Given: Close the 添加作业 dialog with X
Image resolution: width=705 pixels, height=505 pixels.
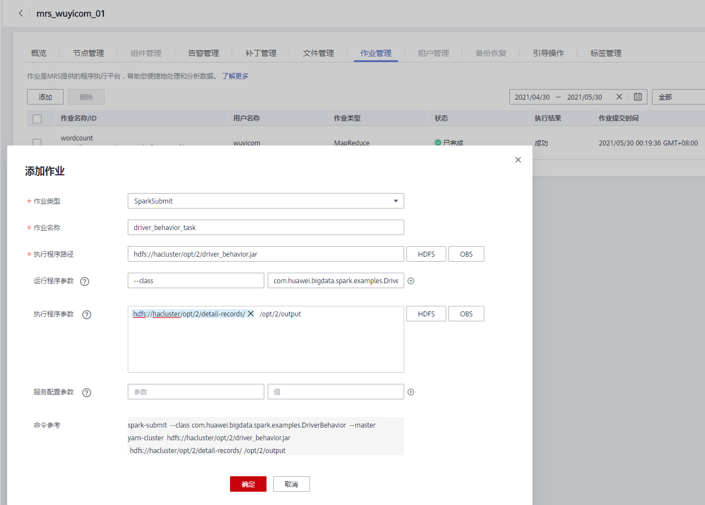Looking at the screenshot, I should pos(518,160).
